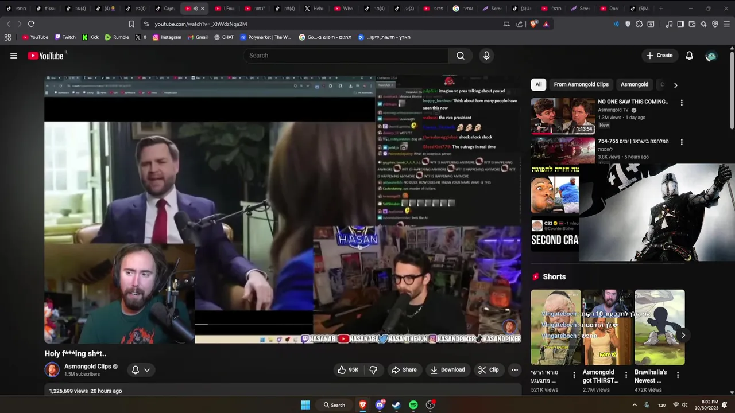735x413 pixels.
Task: Go to the YouTube home logo
Action: [x=45, y=56]
